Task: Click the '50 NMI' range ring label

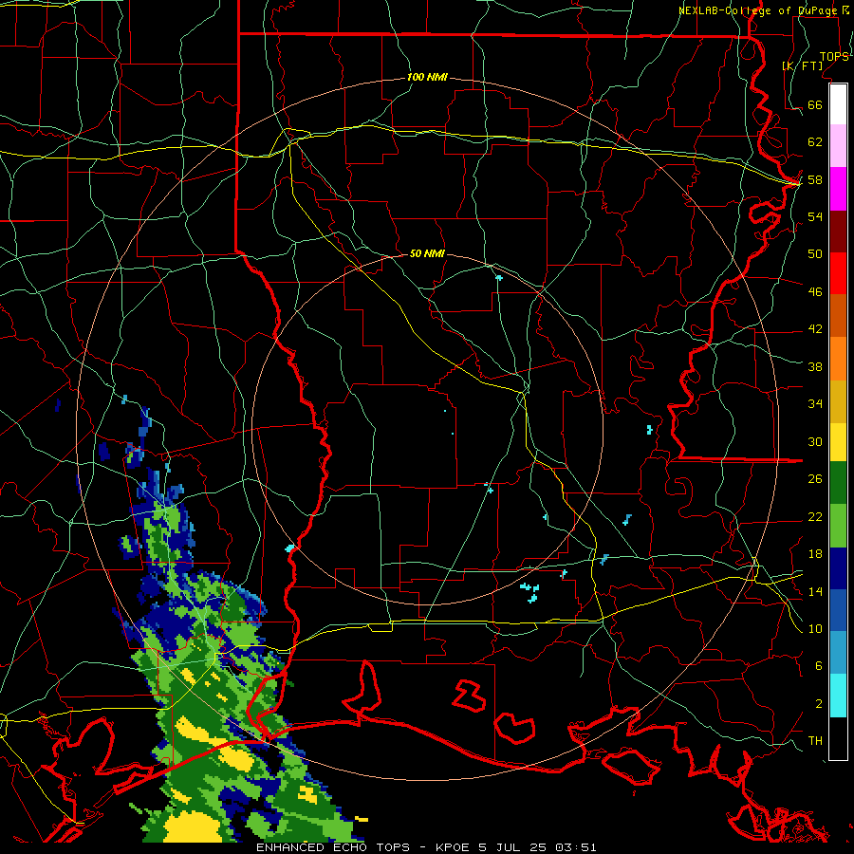Action: (x=427, y=253)
